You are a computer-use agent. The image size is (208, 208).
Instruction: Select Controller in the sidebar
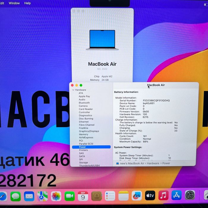point(84,112)
